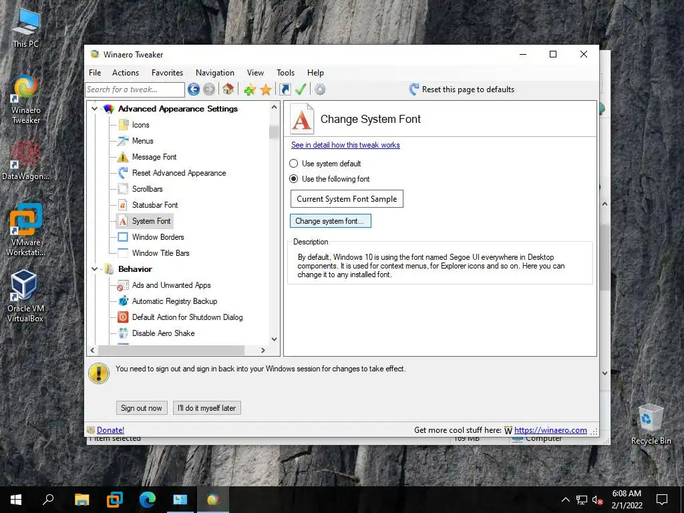Viewport: 684px width, 513px height.
Task: Open the Tools menu
Action: coord(285,73)
